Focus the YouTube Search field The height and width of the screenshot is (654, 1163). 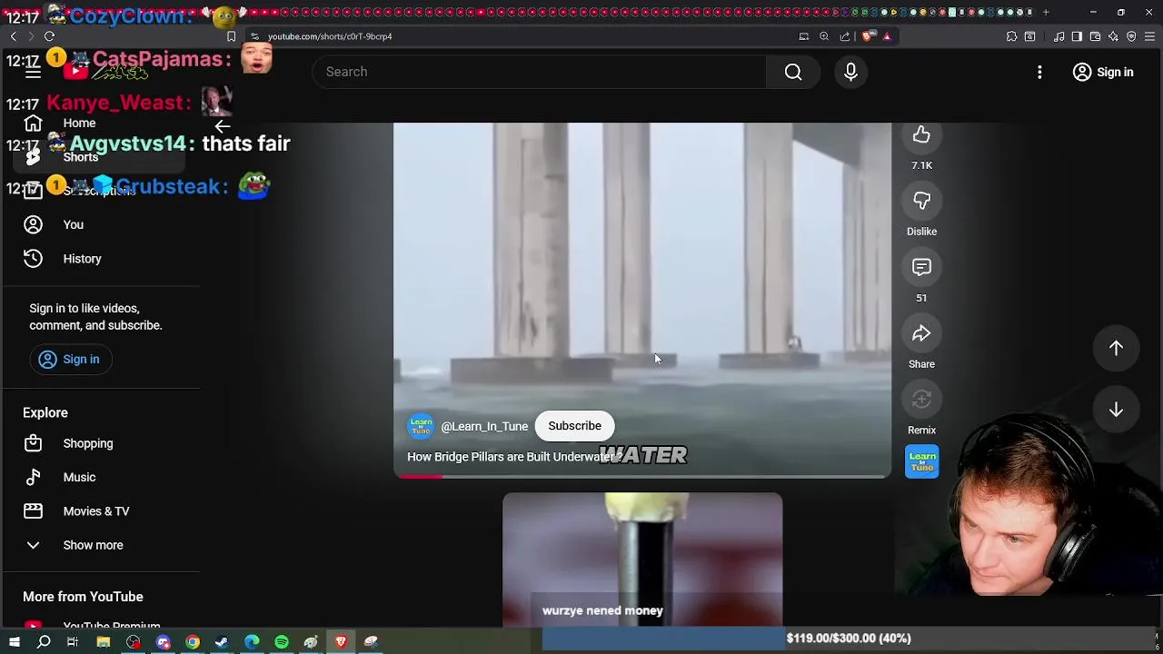pos(540,72)
